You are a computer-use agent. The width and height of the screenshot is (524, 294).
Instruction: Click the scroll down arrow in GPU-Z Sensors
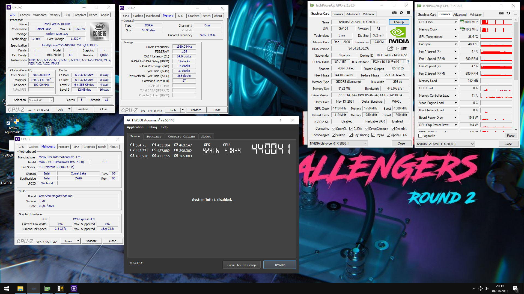(x=516, y=130)
